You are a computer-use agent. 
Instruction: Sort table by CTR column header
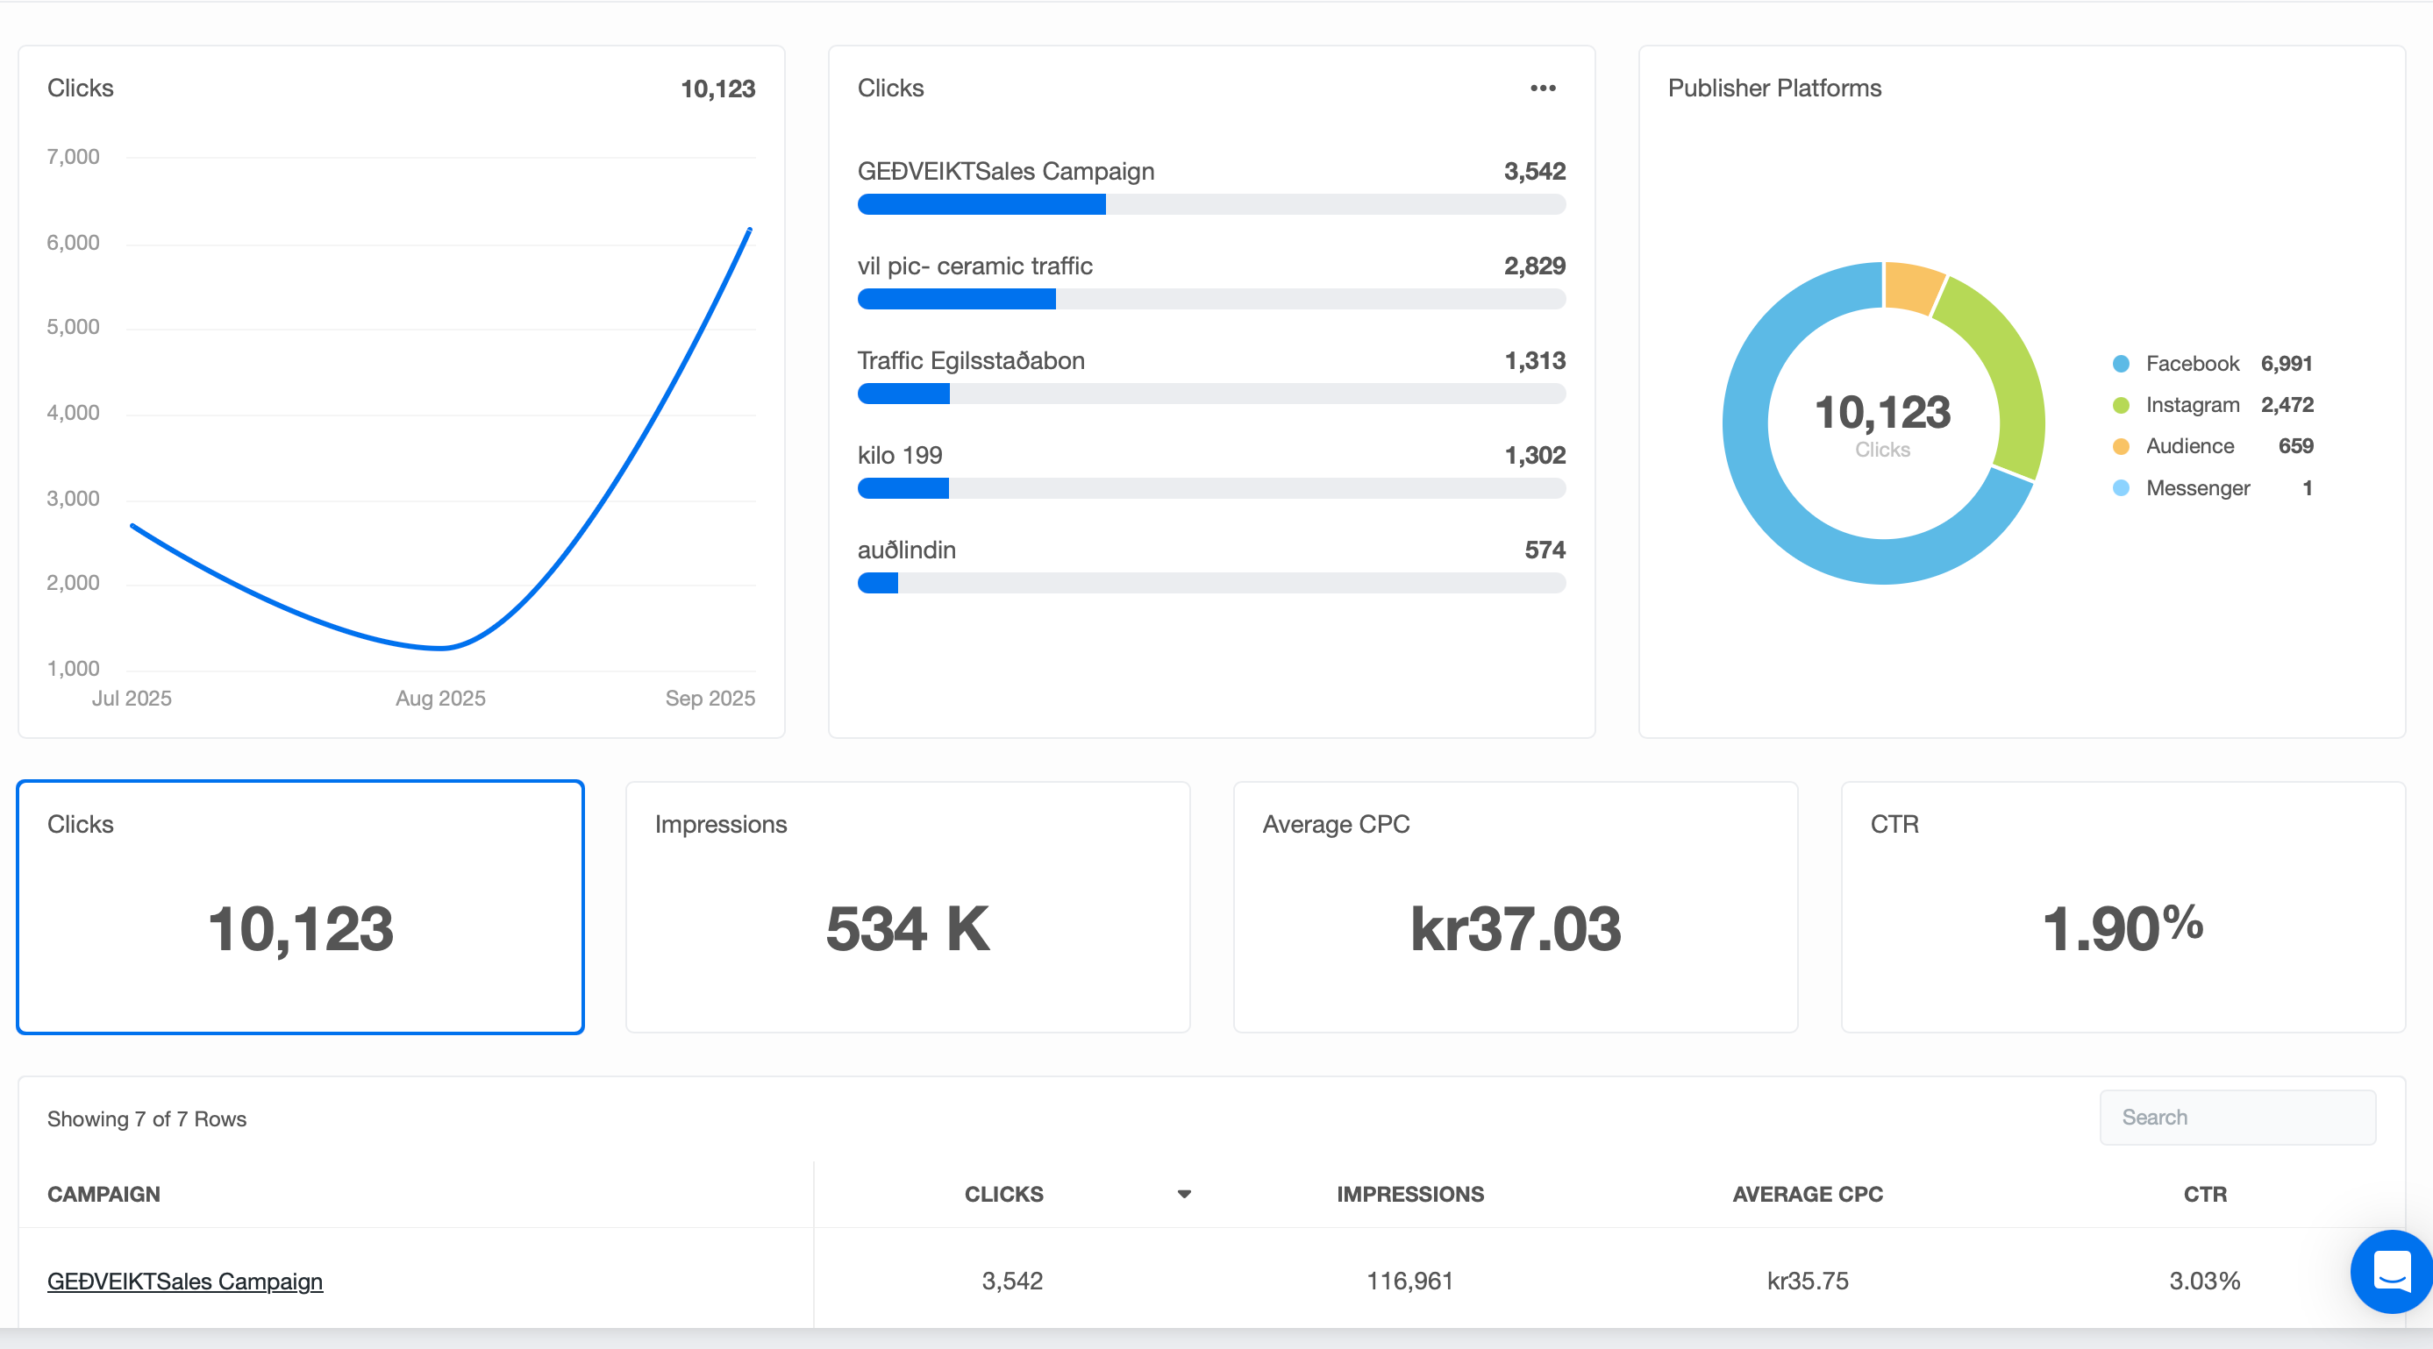2204,1194
